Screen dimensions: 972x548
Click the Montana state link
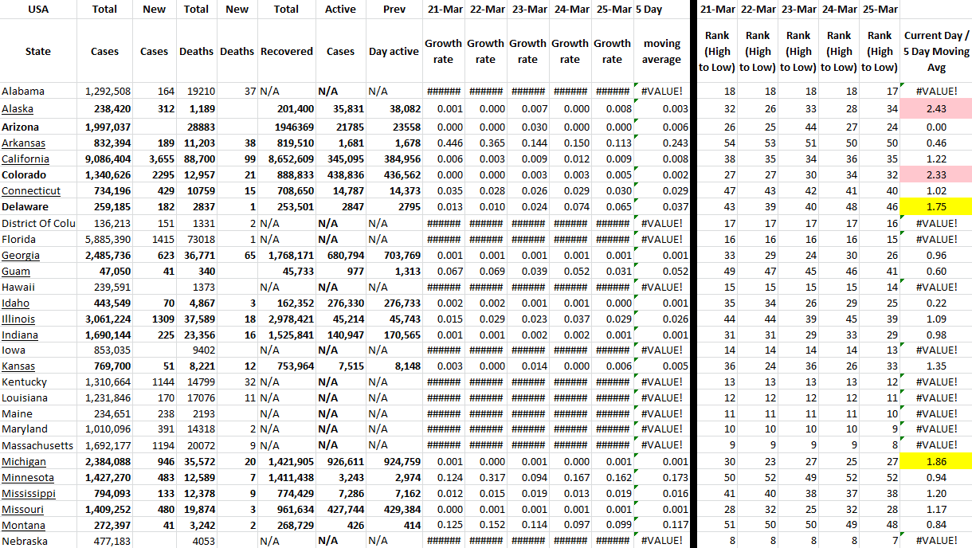(x=23, y=526)
